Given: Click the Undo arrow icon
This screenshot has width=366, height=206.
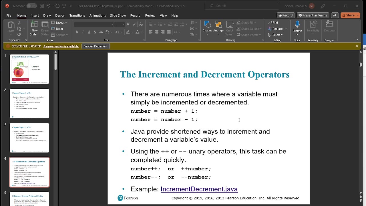Looking at the screenshot, I should pyautogui.click(x=48, y=6).
